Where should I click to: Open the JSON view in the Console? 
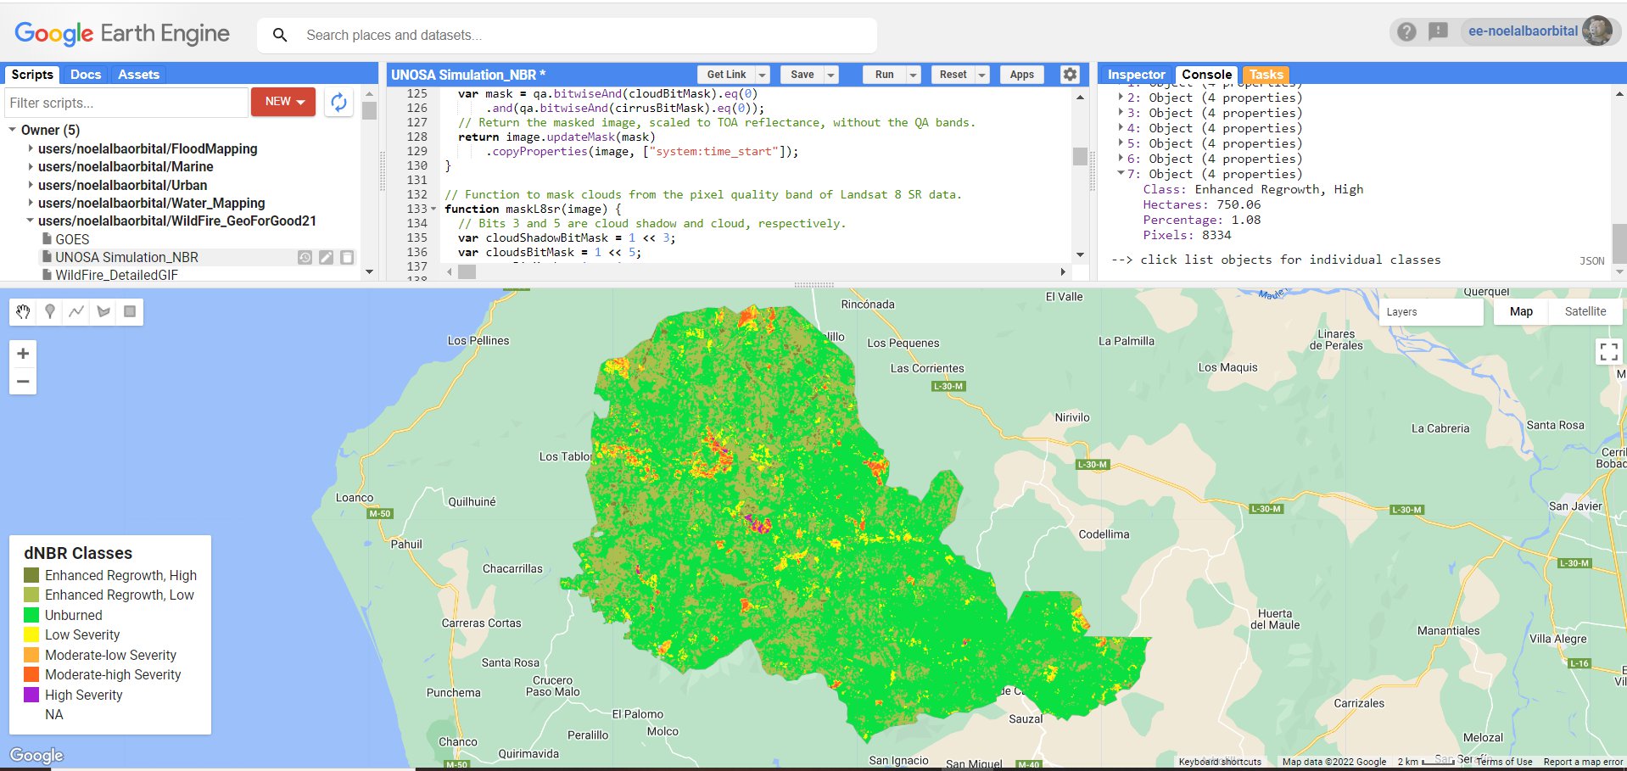point(1592,260)
